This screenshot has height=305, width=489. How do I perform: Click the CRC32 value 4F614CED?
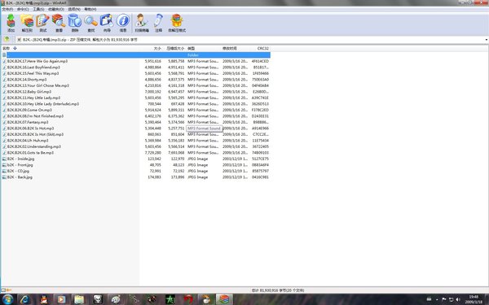tap(260, 61)
